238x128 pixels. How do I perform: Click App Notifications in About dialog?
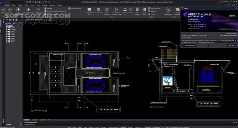point(189,46)
